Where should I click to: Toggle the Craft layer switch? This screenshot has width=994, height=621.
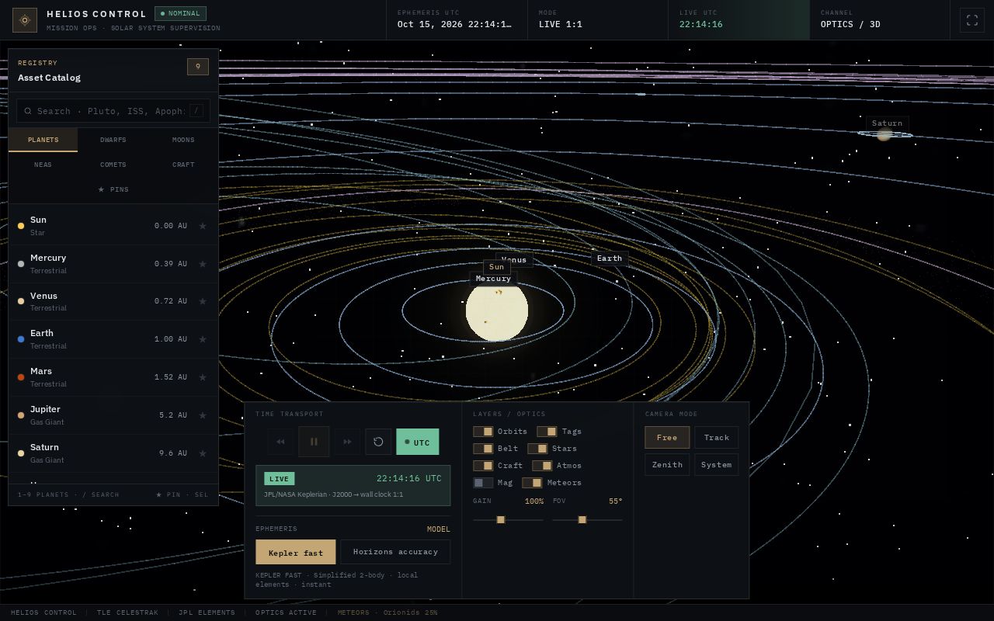483,466
